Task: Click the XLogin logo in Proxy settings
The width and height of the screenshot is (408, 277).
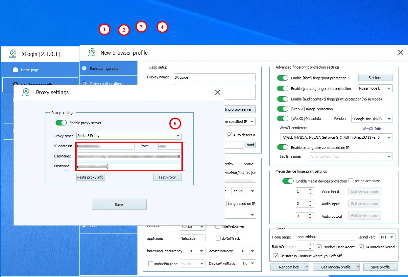Action: (26, 92)
